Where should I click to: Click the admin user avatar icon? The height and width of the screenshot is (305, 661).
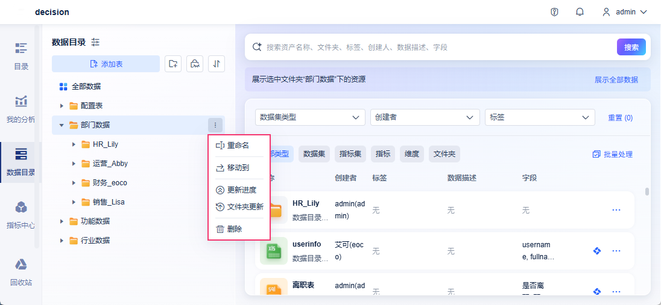tap(607, 12)
